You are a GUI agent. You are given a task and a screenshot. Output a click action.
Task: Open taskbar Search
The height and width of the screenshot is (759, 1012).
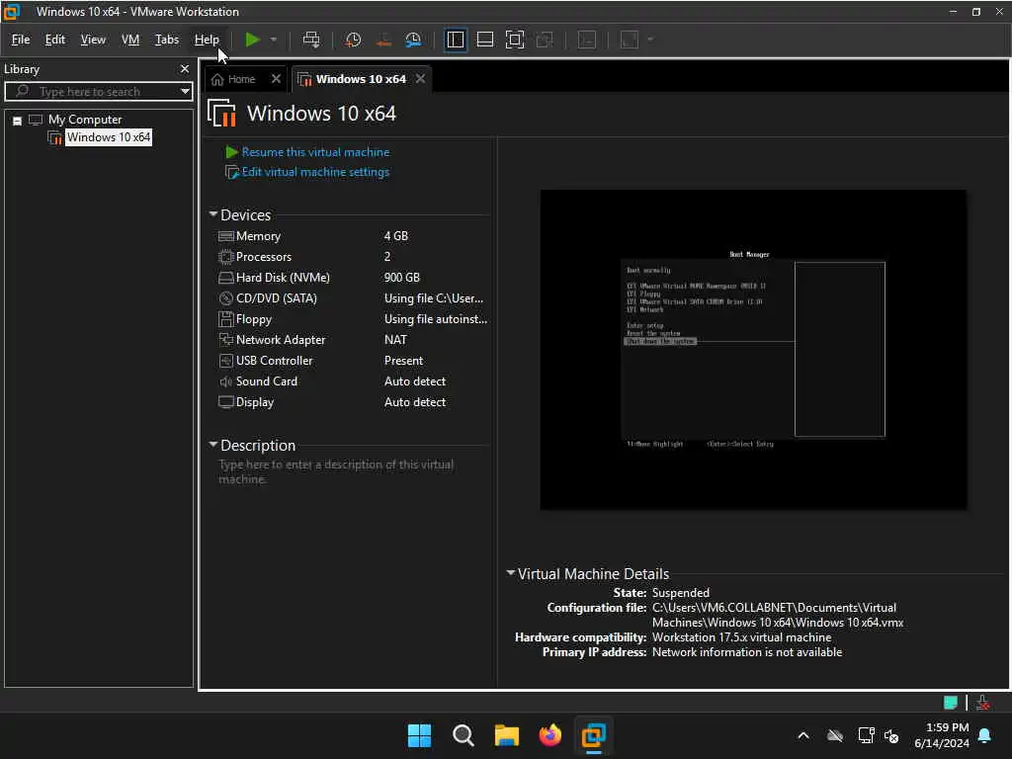pos(463,735)
